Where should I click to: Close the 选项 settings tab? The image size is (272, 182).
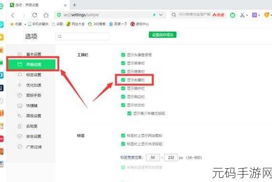click(65, 5)
